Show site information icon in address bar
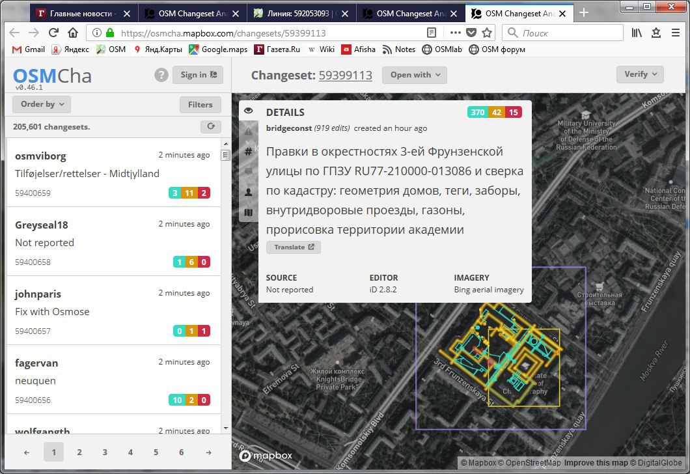Viewport: 690px width, 474px height. pyautogui.click(x=97, y=33)
